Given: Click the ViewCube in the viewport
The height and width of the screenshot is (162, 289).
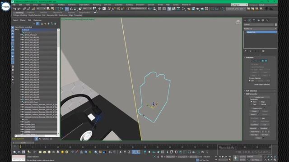Looking at the screenshot, I should (x=238, y=22).
